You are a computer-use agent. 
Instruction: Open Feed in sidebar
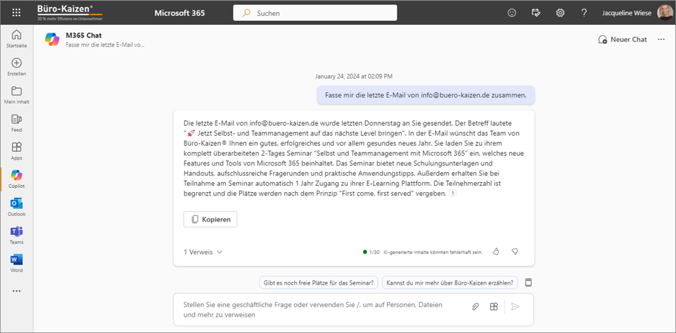17,123
